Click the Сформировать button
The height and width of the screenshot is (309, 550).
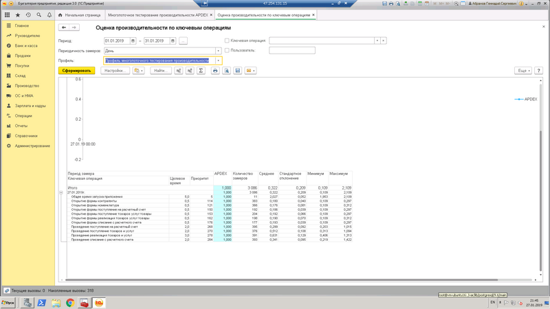[76, 71]
